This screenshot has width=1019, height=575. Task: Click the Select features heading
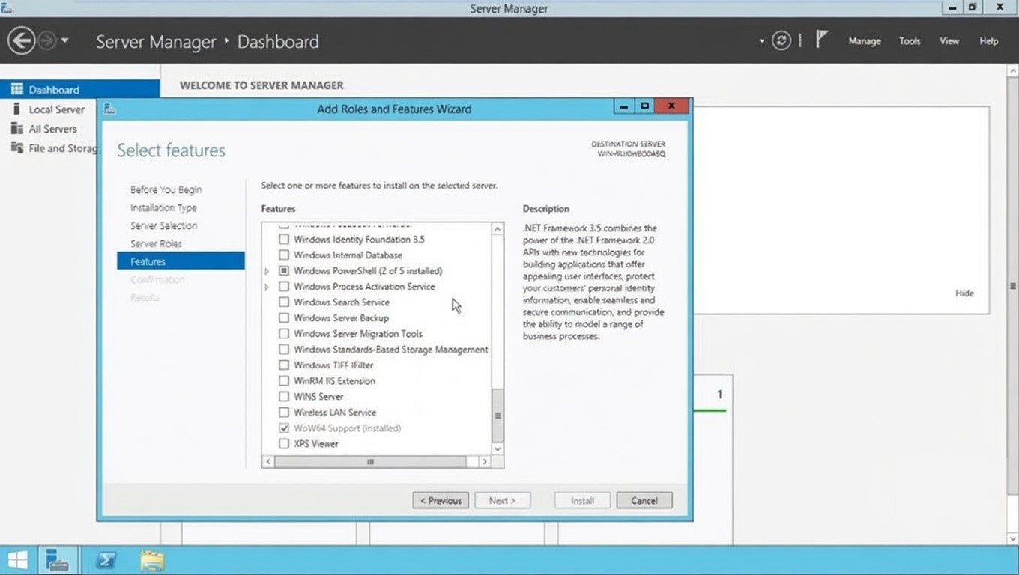point(171,150)
